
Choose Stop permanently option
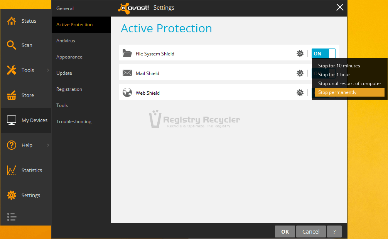pos(350,92)
